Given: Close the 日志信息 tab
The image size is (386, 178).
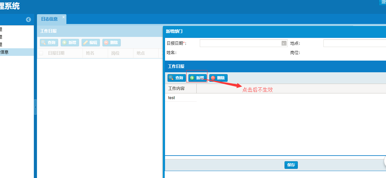Looking at the screenshot, I should point(63,17).
